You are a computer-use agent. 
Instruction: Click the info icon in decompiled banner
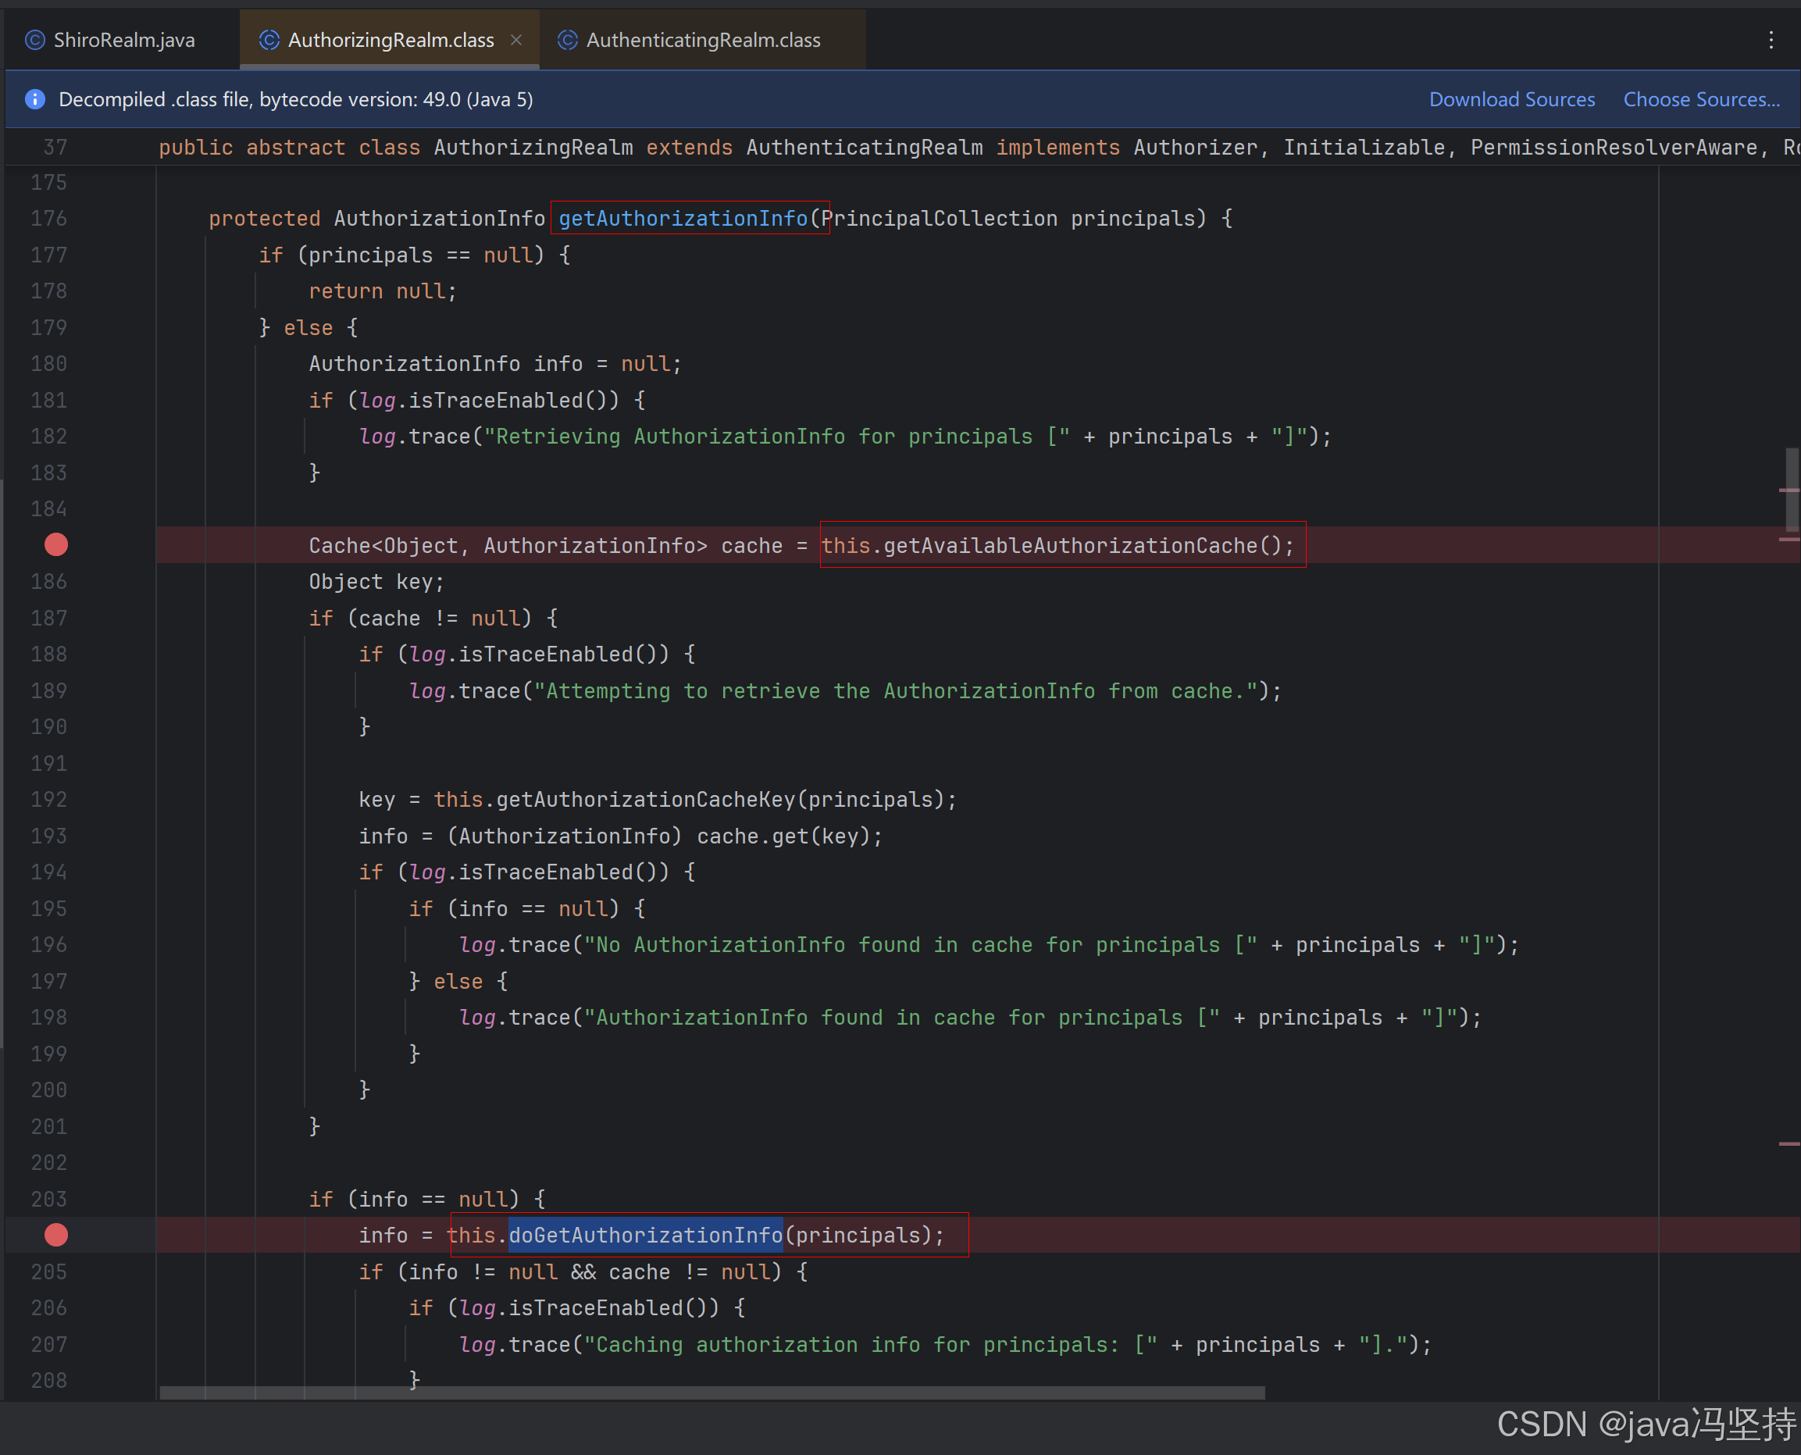tap(35, 99)
